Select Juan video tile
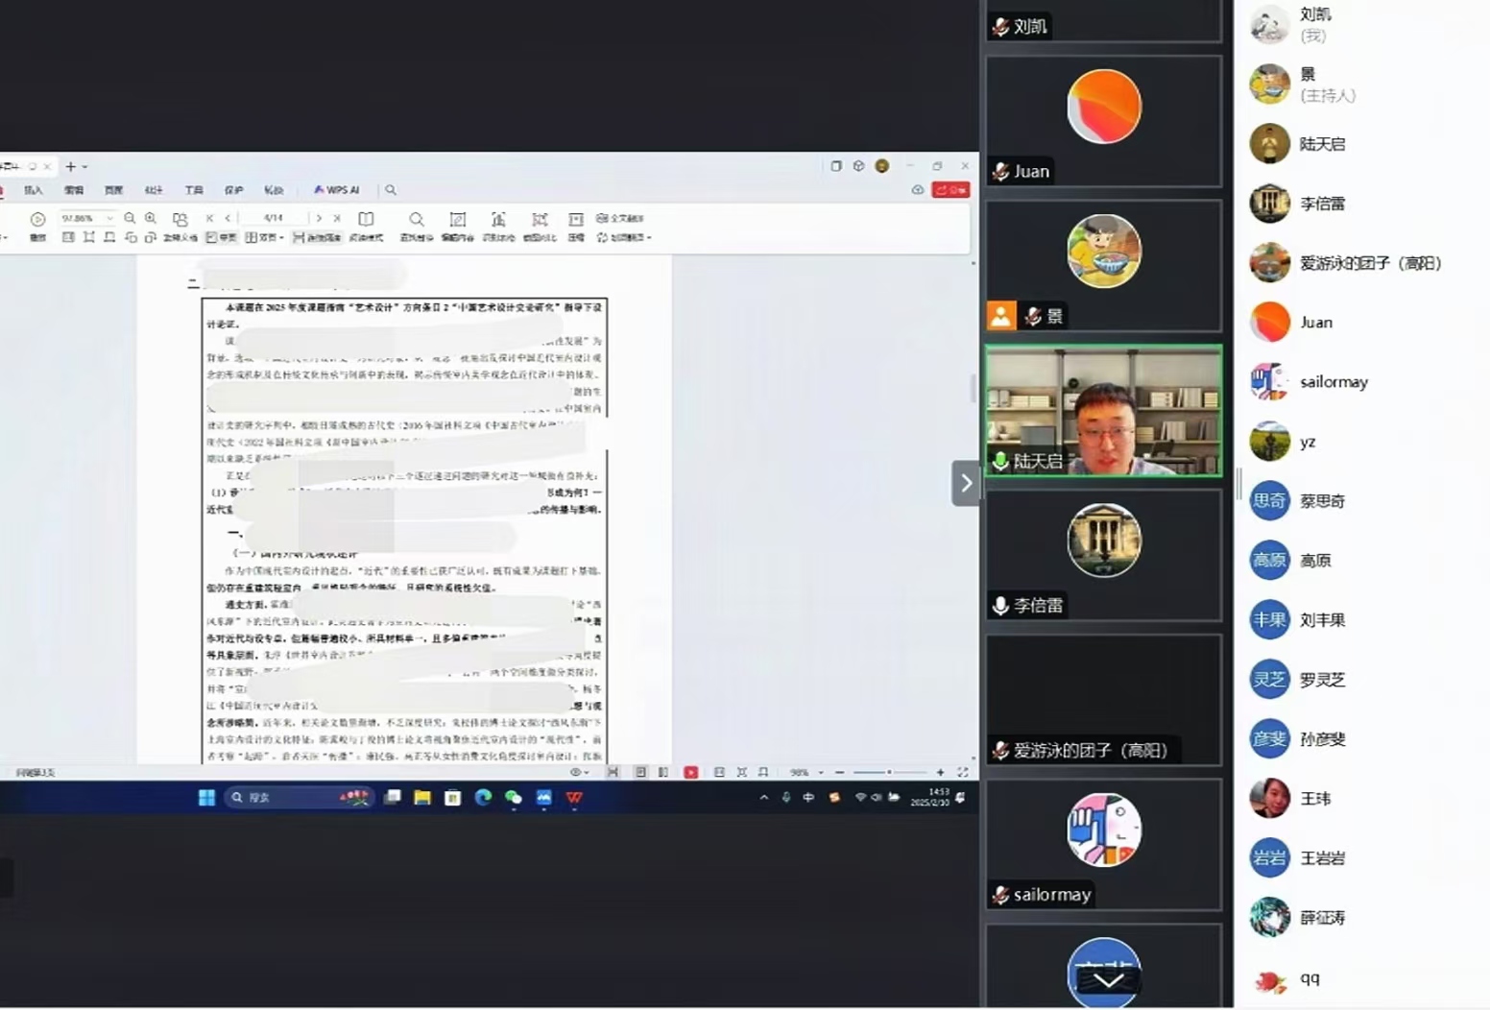The image size is (1490, 1010). (1104, 121)
